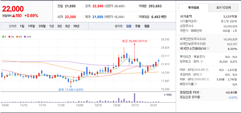This screenshot has height=113, width=241.
Task: Click the 액면가 value 500원
Action: coord(226,31)
